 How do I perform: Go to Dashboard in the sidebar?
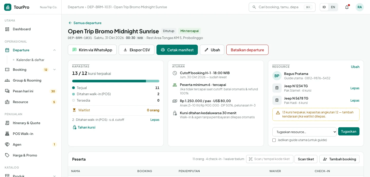(31, 29)
